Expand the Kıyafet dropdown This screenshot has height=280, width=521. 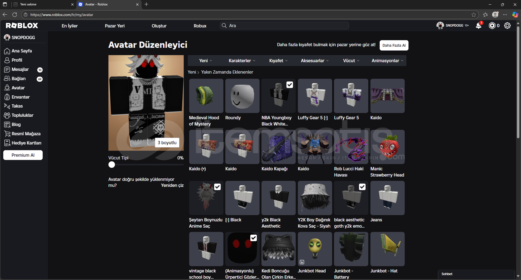click(278, 61)
